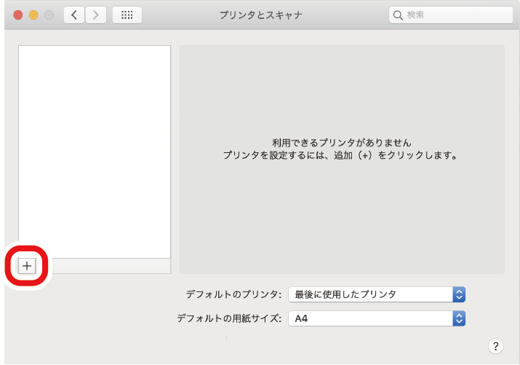Click the デフォルトのプリンタ label text
The width and height of the screenshot is (520, 365).
click(233, 294)
